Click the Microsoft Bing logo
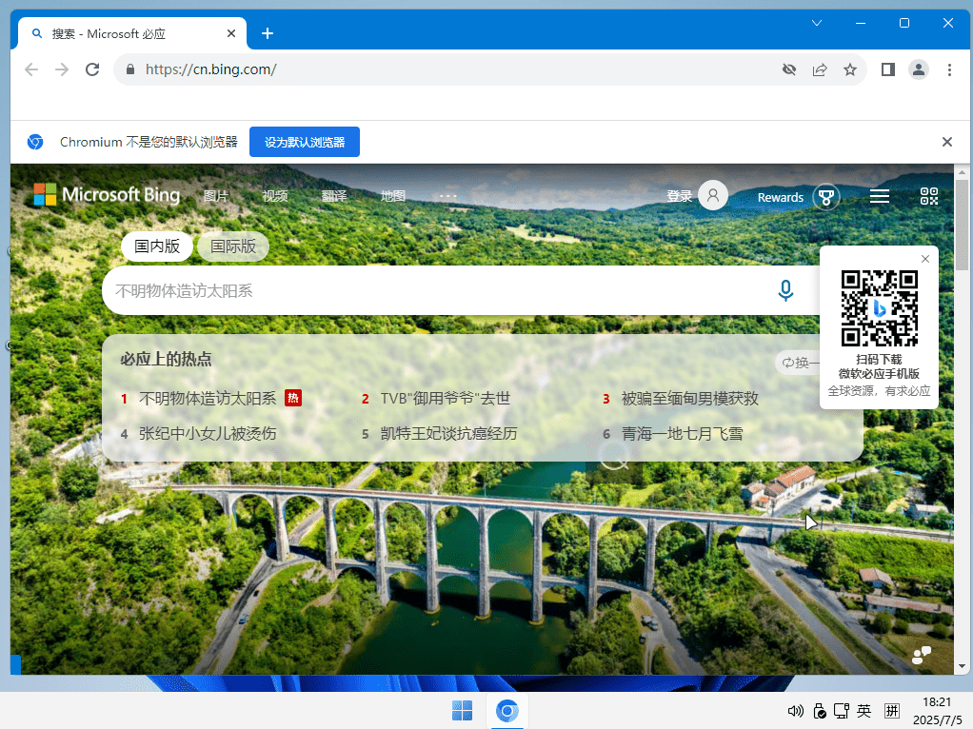The image size is (973, 729). tap(106, 195)
